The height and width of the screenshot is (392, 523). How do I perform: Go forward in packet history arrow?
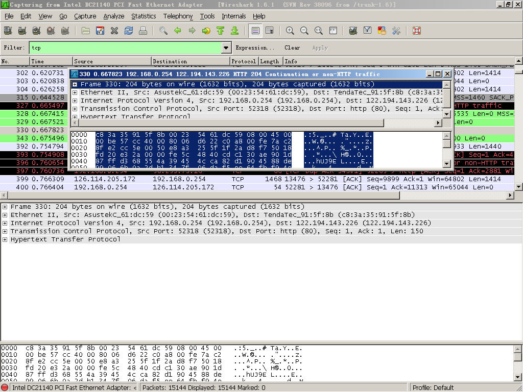tap(192, 31)
